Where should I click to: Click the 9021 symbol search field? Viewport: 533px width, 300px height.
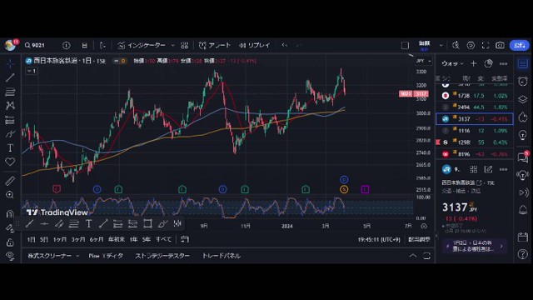35,45
